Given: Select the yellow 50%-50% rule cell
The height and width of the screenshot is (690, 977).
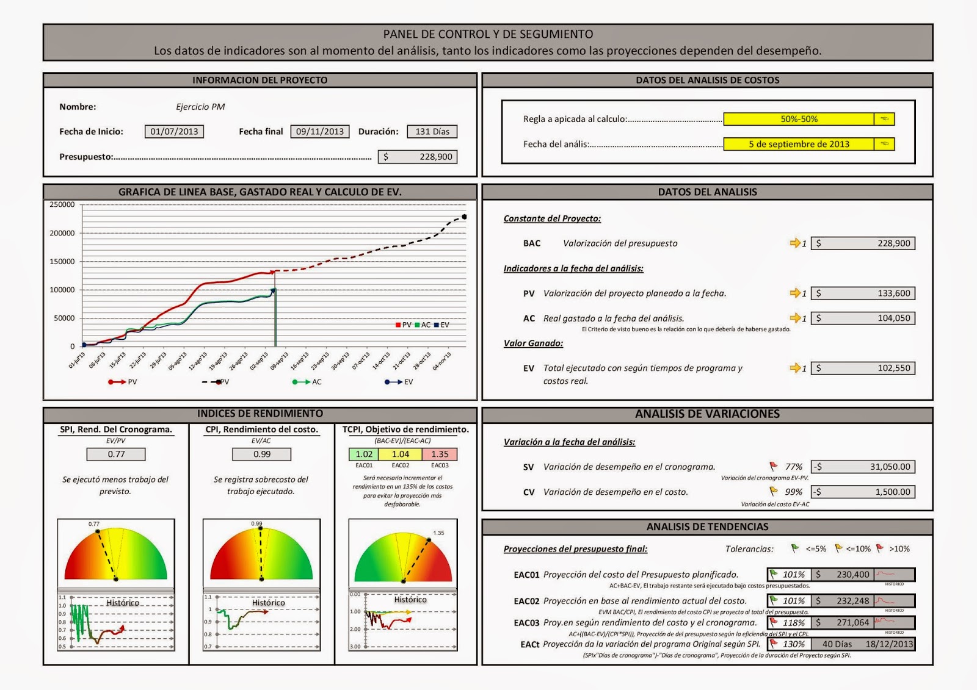Looking at the screenshot, I should pos(799,119).
